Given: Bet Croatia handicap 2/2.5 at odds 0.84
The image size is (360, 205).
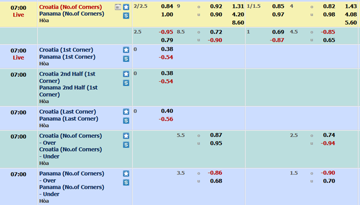Looking at the screenshot, I should click(167, 6).
